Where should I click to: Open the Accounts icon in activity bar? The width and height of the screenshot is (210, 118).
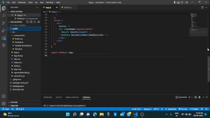pyautogui.click(x=4, y=96)
